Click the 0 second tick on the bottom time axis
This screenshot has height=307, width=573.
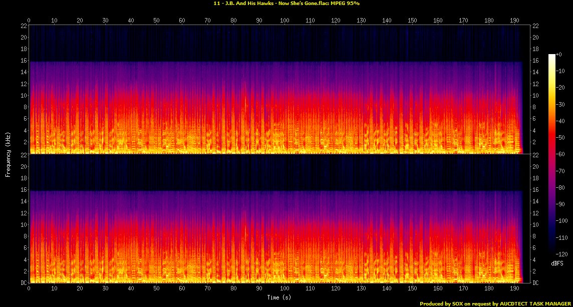pos(29,289)
